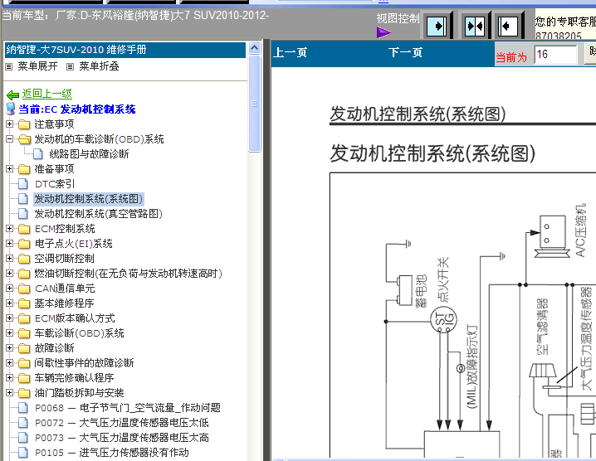Click the P0068 document icon
This screenshot has width=596, height=461.
pos(23,408)
